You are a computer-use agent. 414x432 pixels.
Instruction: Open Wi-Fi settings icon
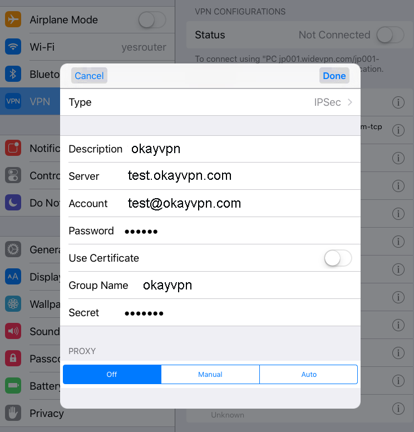(x=13, y=47)
